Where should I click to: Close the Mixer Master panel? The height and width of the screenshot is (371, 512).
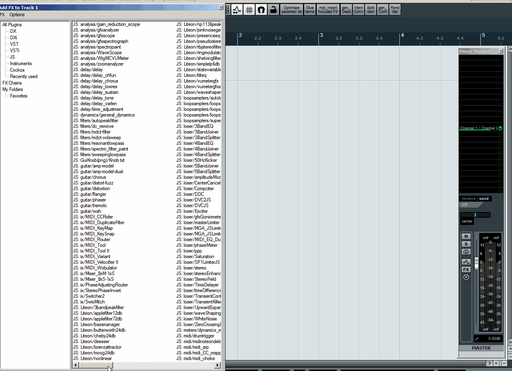[501, 51]
